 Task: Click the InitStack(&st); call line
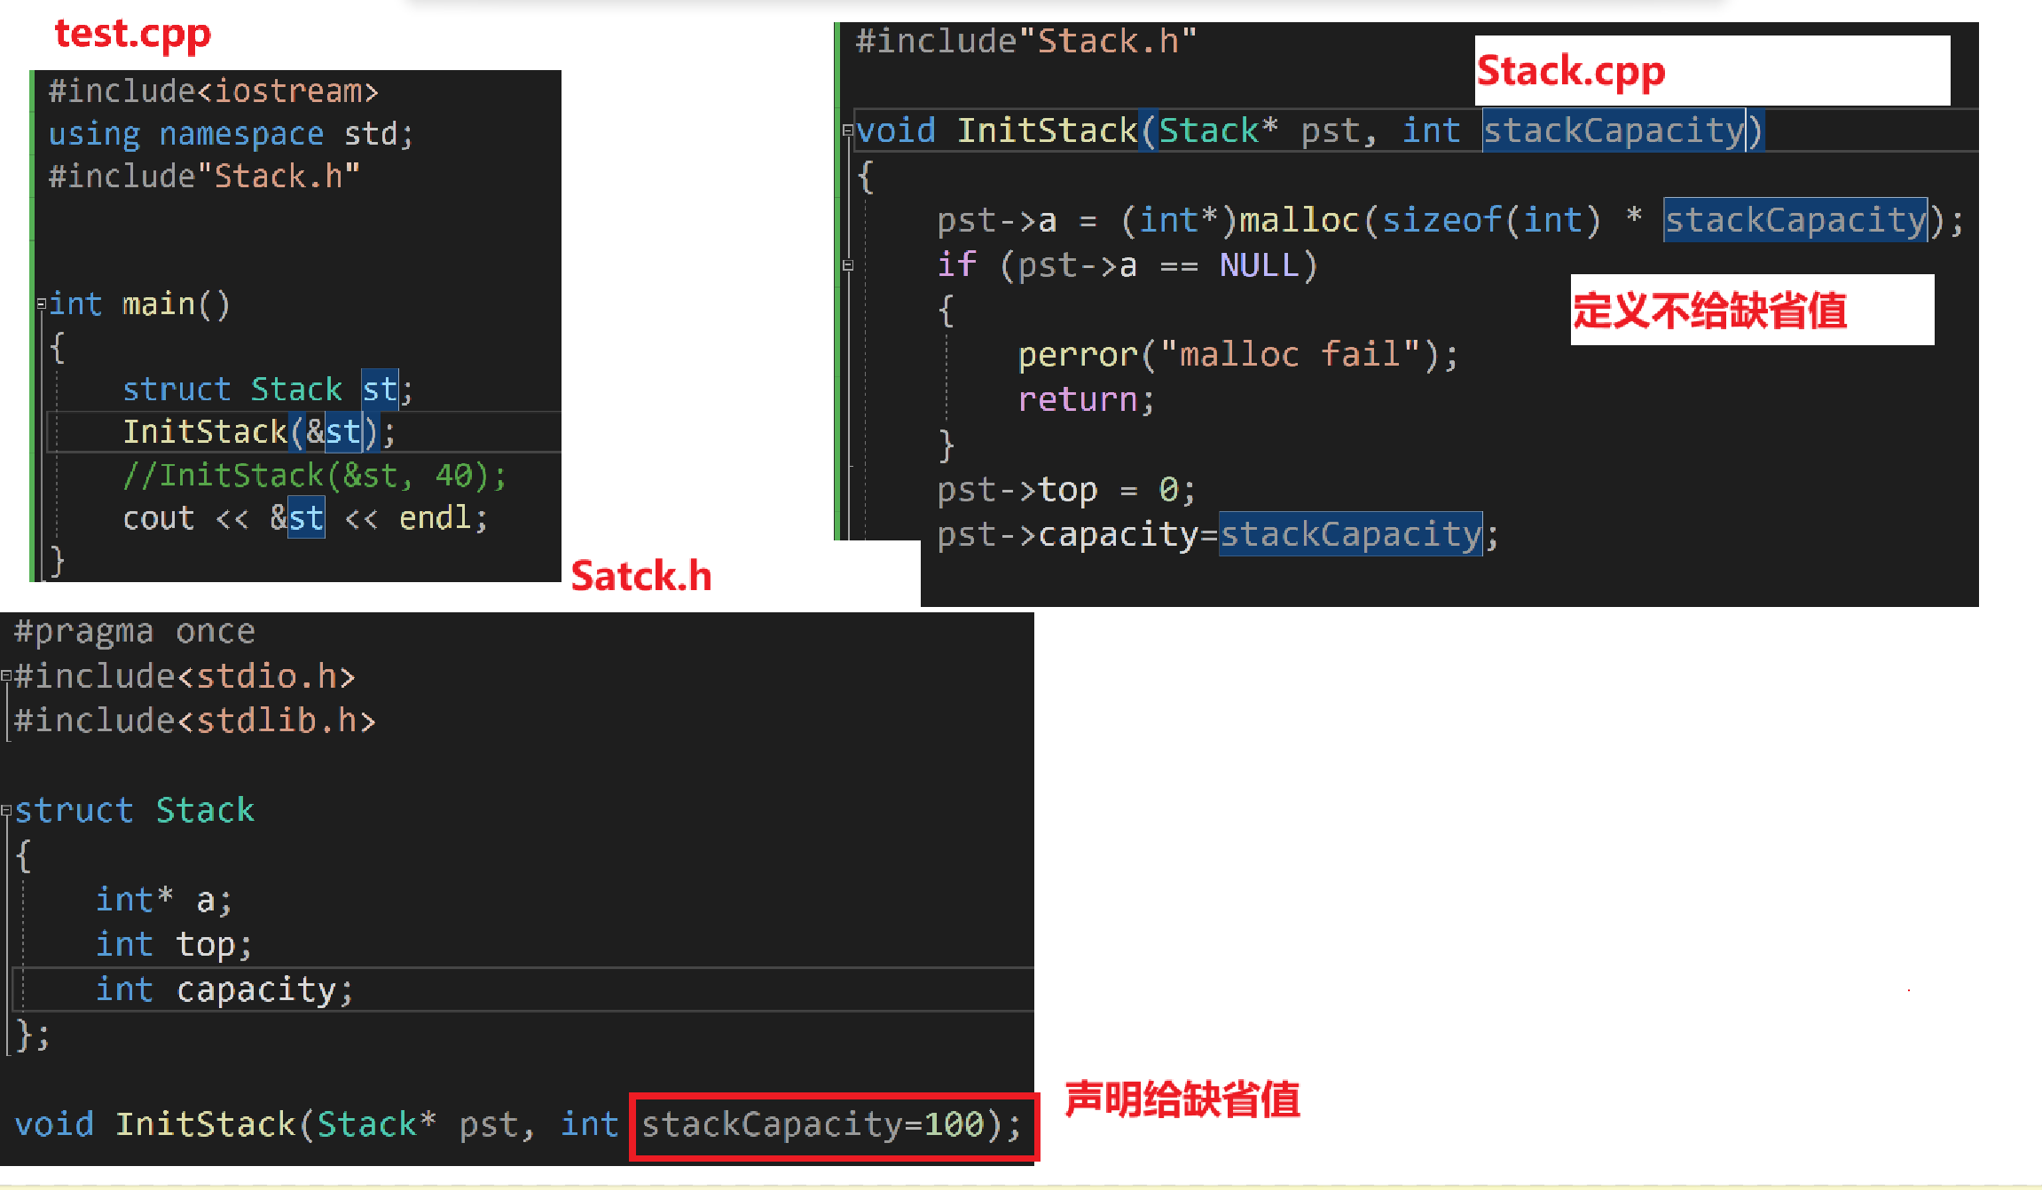[259, 432]
